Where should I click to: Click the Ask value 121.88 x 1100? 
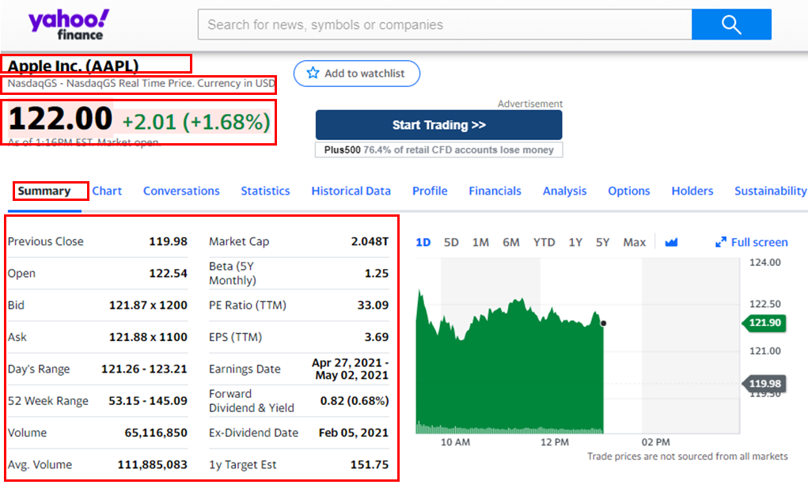pos(148,337)
